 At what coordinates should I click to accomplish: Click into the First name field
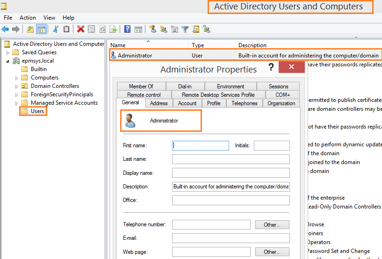click(201, 145)
